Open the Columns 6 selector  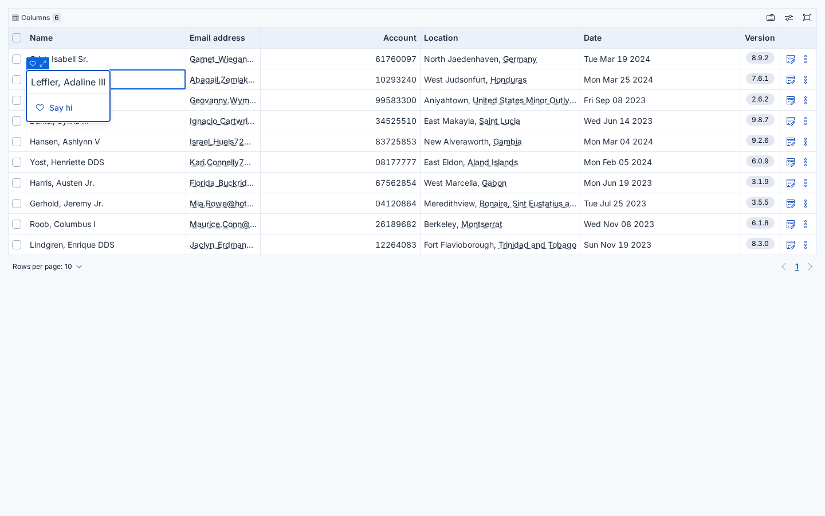click(x=37, y=18)
